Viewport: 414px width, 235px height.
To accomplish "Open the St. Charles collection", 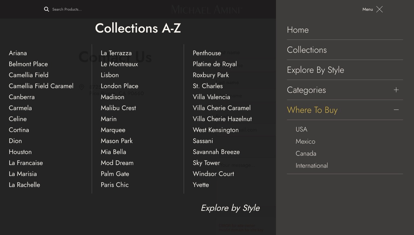I will [x=208, y=86].
